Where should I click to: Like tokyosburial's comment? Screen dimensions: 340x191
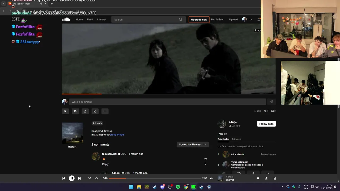[205, 159]
